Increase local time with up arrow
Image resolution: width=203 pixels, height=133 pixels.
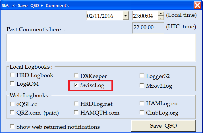[x=161, y=14]
